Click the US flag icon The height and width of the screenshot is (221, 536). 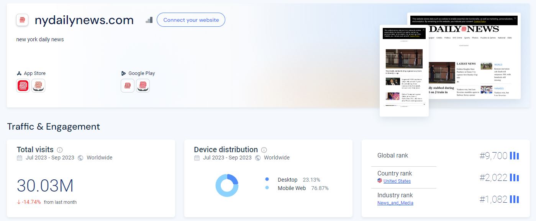point(380,181)
